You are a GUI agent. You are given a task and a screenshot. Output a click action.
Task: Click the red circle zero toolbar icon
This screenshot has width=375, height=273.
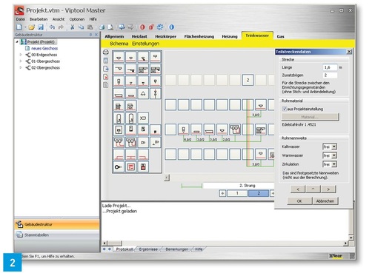(x=142, y=27)
